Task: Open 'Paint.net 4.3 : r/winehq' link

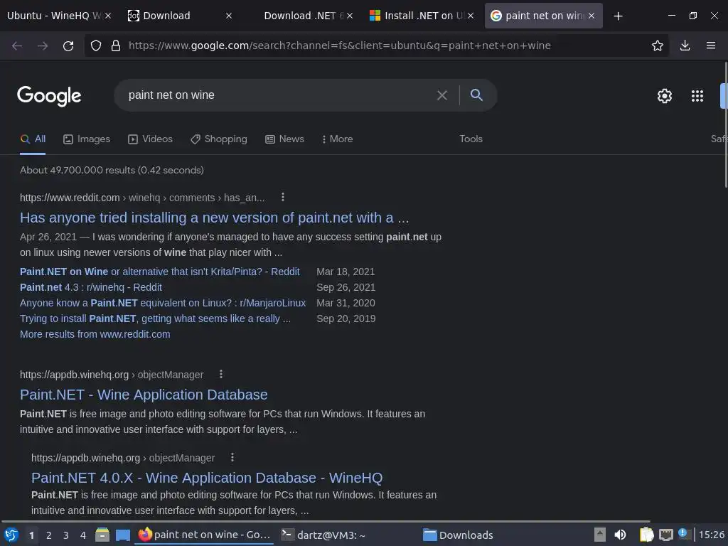Action: click(91, 287)
